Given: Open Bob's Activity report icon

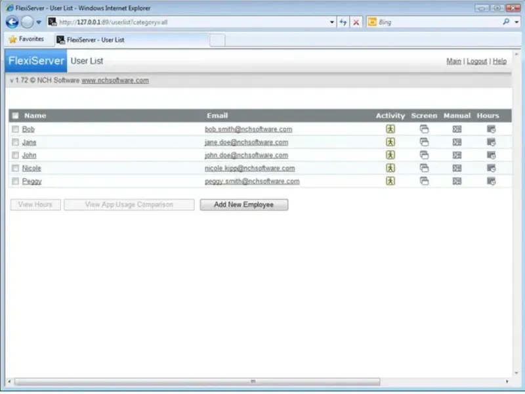Looking at the screenshot, I should [x=390, y=129].
